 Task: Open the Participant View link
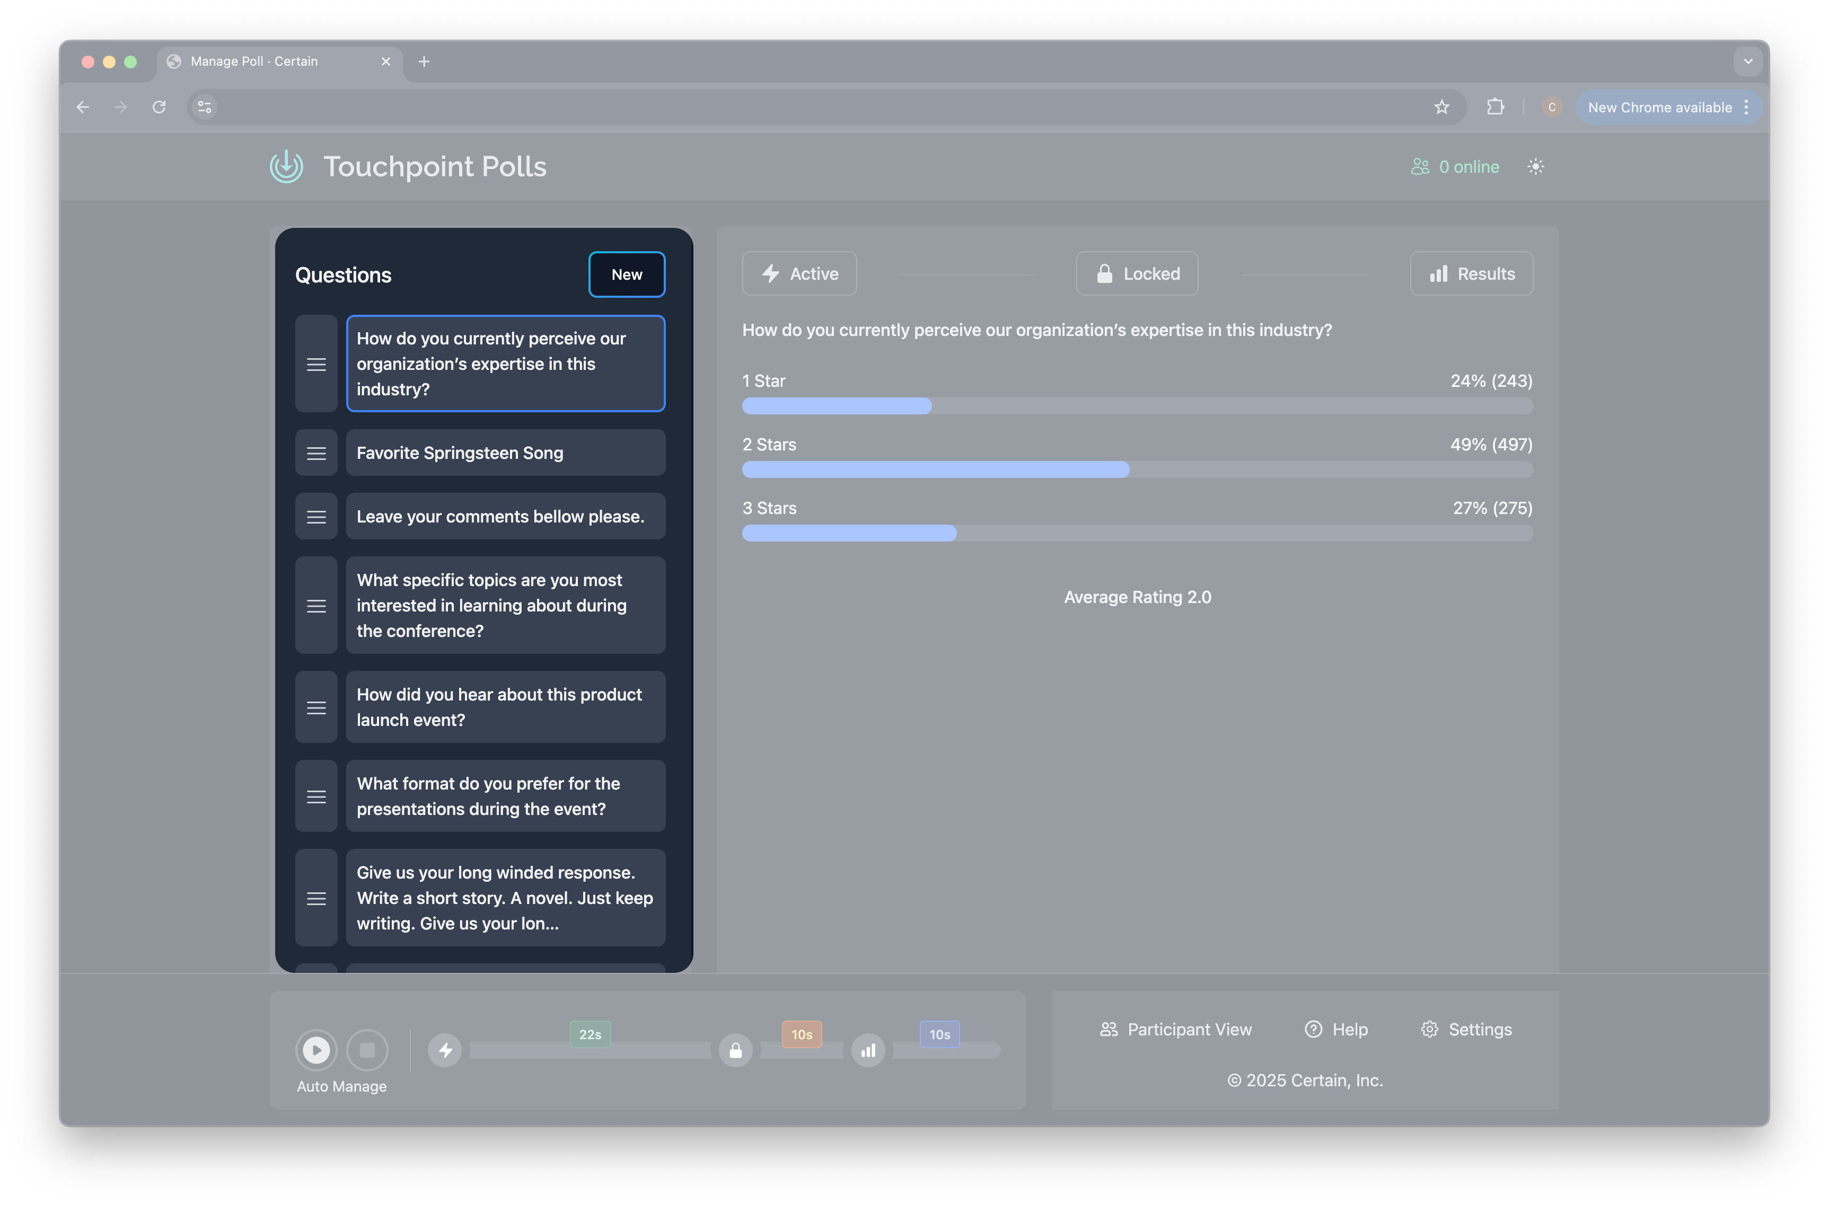[1175, 1029]
